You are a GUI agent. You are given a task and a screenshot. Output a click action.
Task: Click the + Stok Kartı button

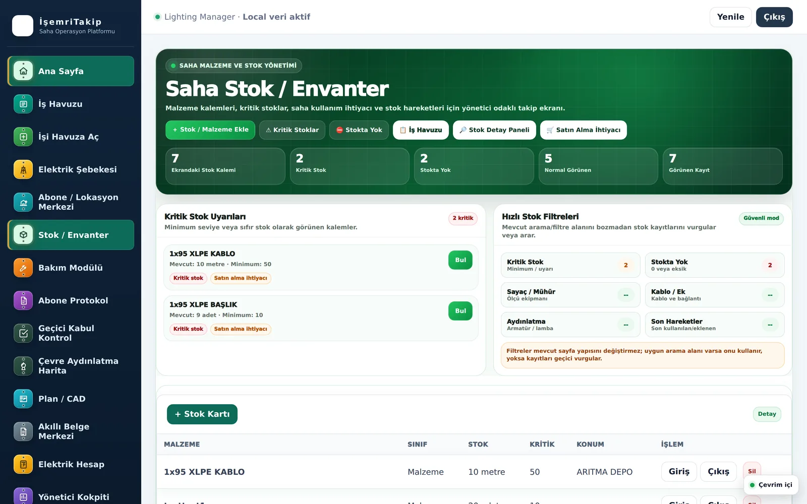click(x=202, y=414)
